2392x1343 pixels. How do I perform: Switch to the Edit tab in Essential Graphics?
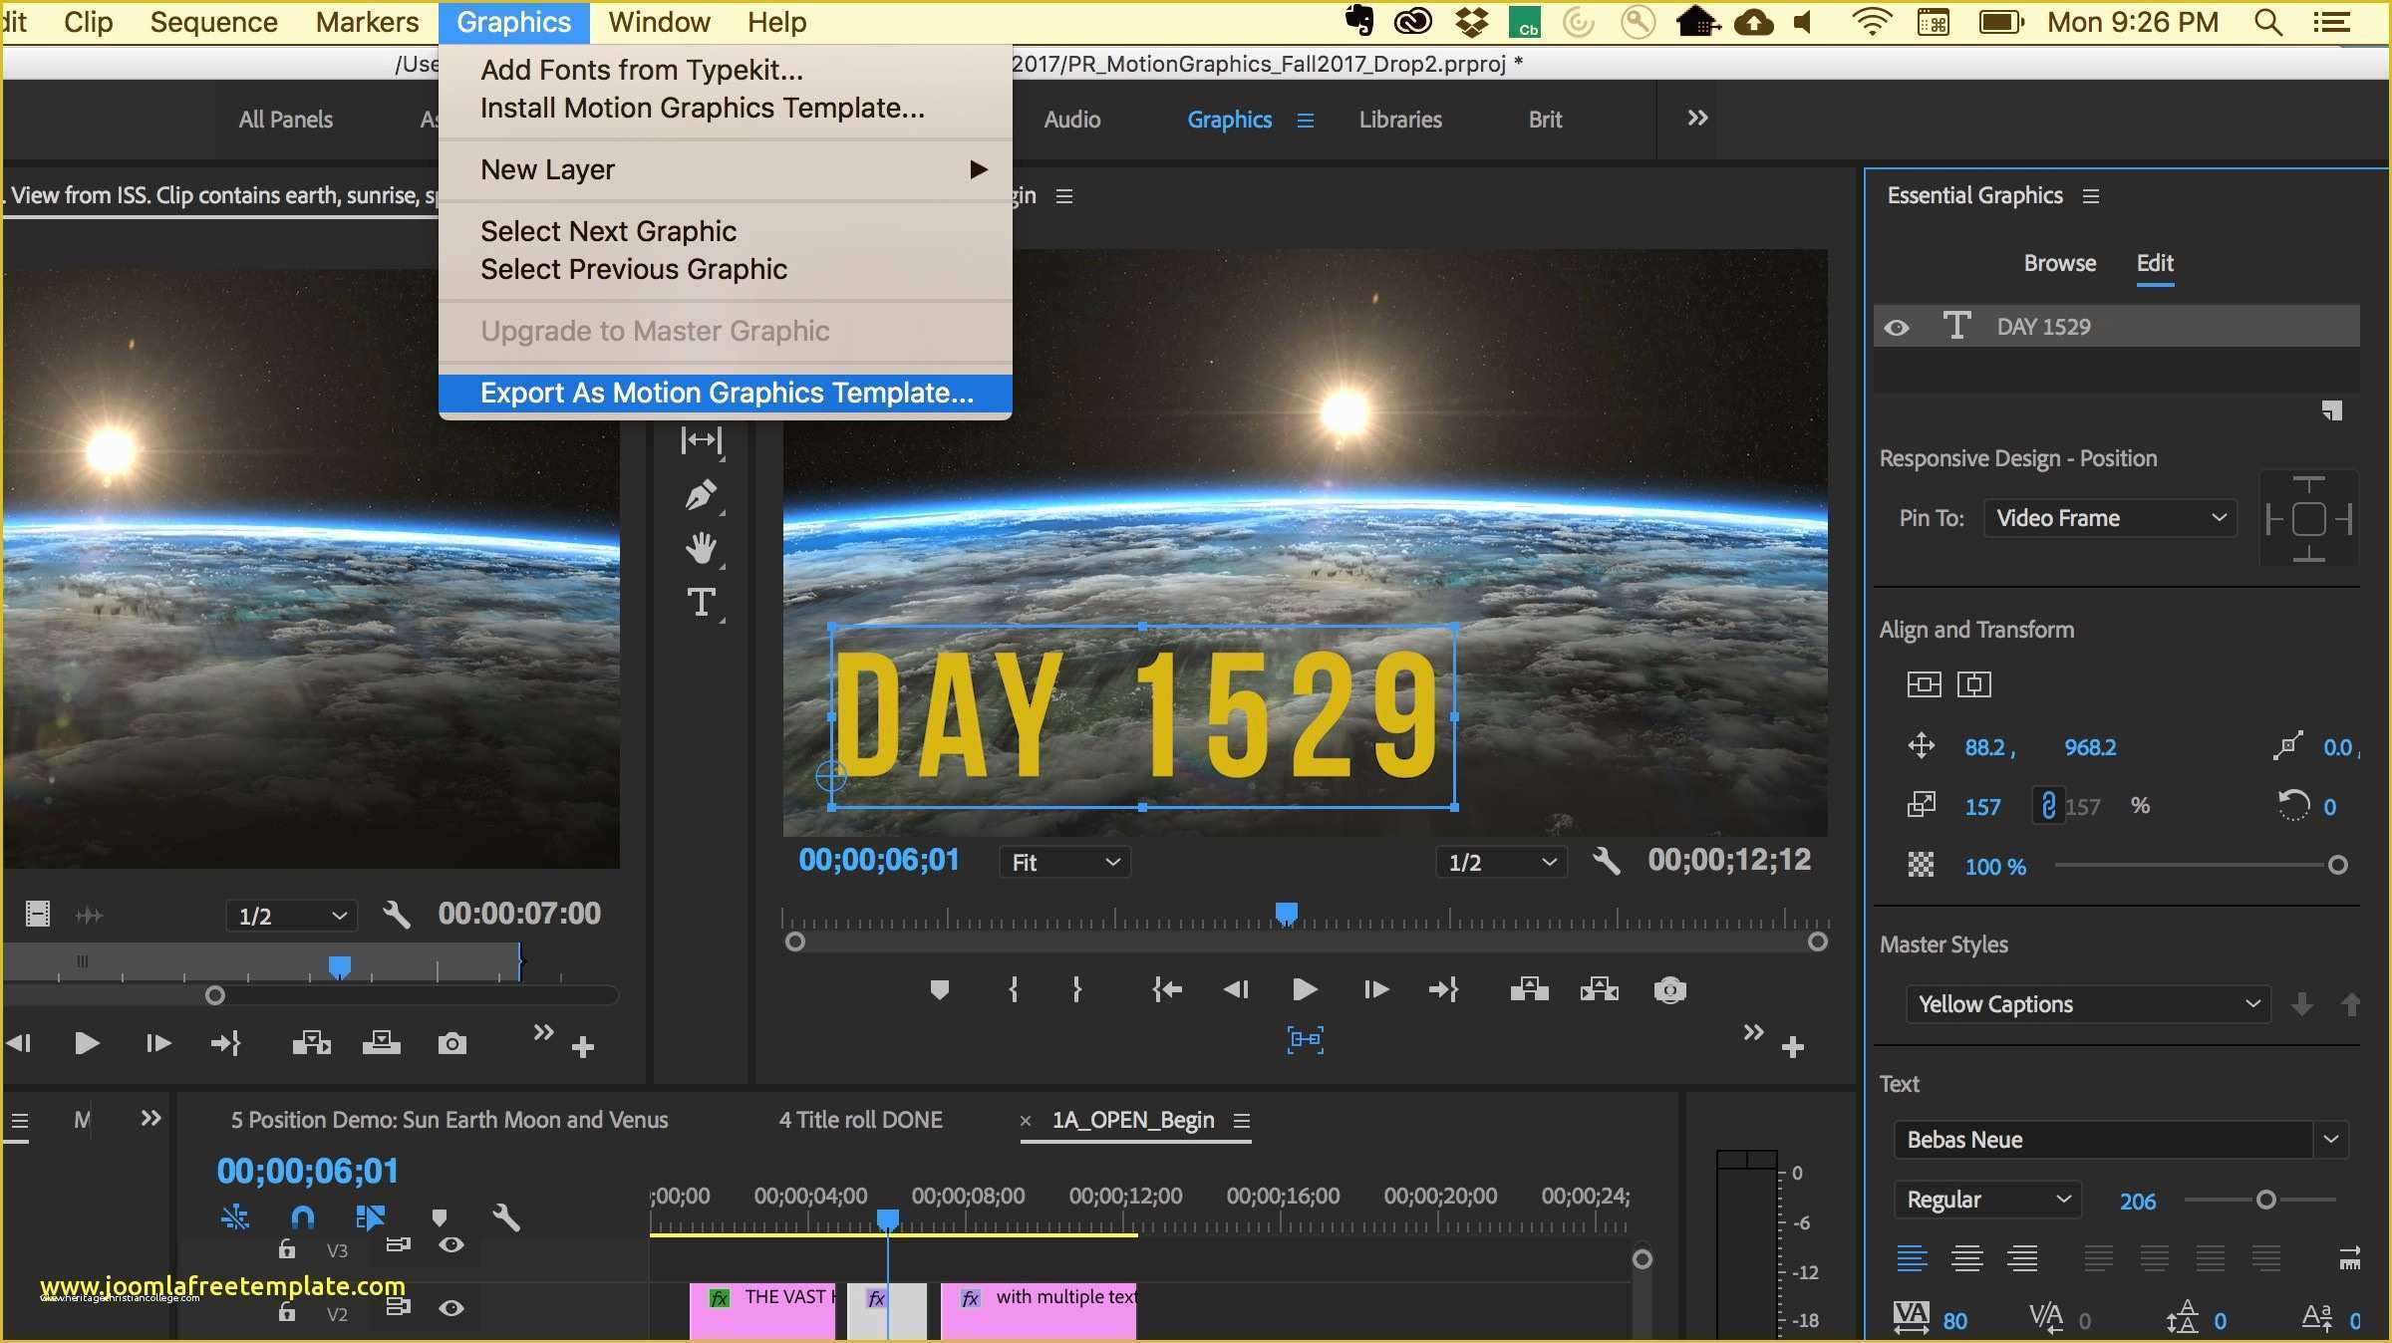(2154, 261)
